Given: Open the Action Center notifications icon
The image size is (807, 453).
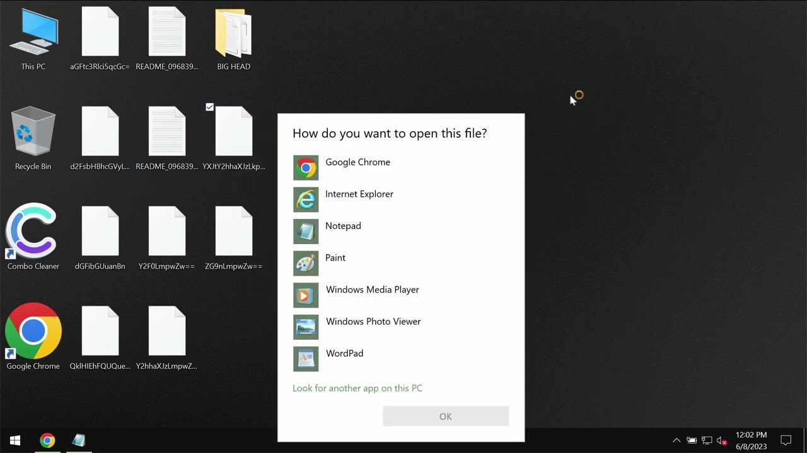Looking at the screenshot, I should click(786, 440).
